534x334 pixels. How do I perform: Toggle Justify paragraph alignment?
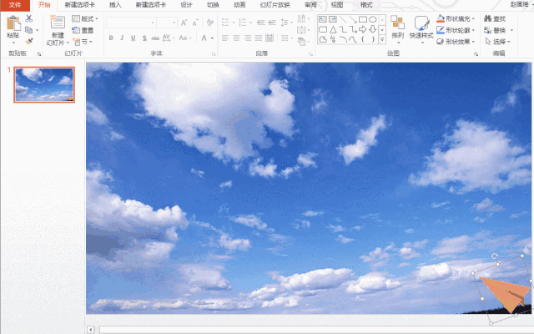[259, 38]
